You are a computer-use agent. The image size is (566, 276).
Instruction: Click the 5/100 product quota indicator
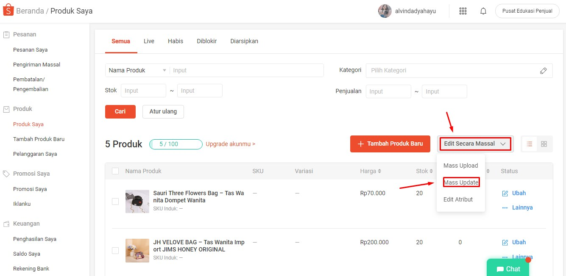click(176, 144)
